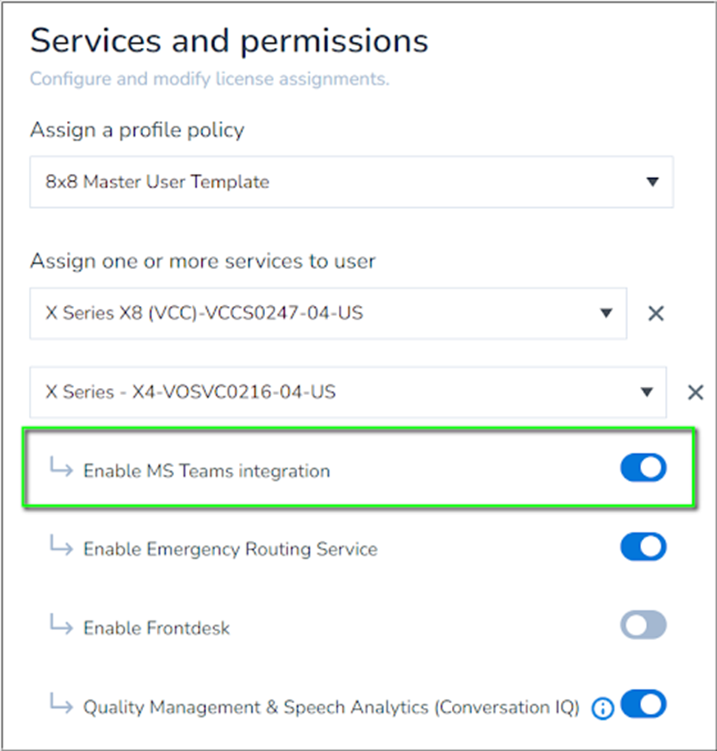This screenshot has height=751, width=717.
Task: Click the Enable MS Teams integration label
Action: point(206,471)
